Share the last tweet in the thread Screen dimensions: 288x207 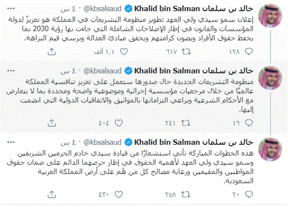[52, 194]
